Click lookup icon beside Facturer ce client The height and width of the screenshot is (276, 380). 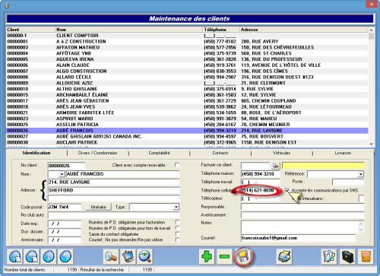click(275, 165)
